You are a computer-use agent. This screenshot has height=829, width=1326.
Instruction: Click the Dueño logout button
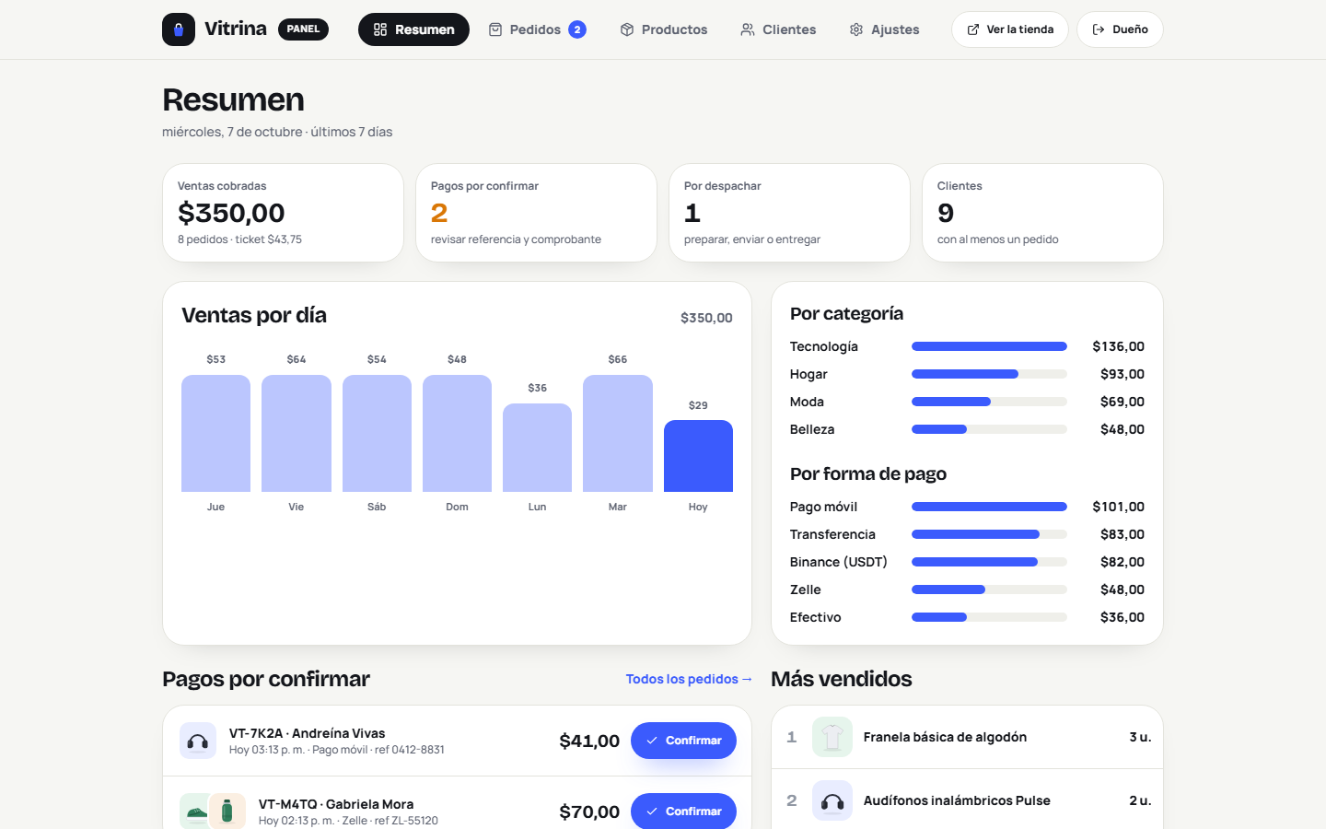(1120, 29)
